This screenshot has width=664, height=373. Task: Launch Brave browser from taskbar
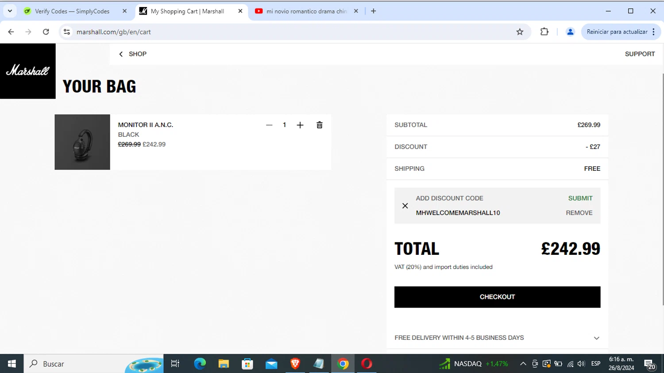(295, 364)
